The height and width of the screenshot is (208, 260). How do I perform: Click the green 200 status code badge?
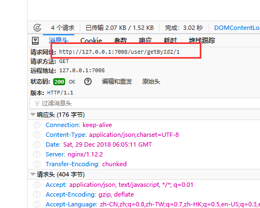pos(59,82)
